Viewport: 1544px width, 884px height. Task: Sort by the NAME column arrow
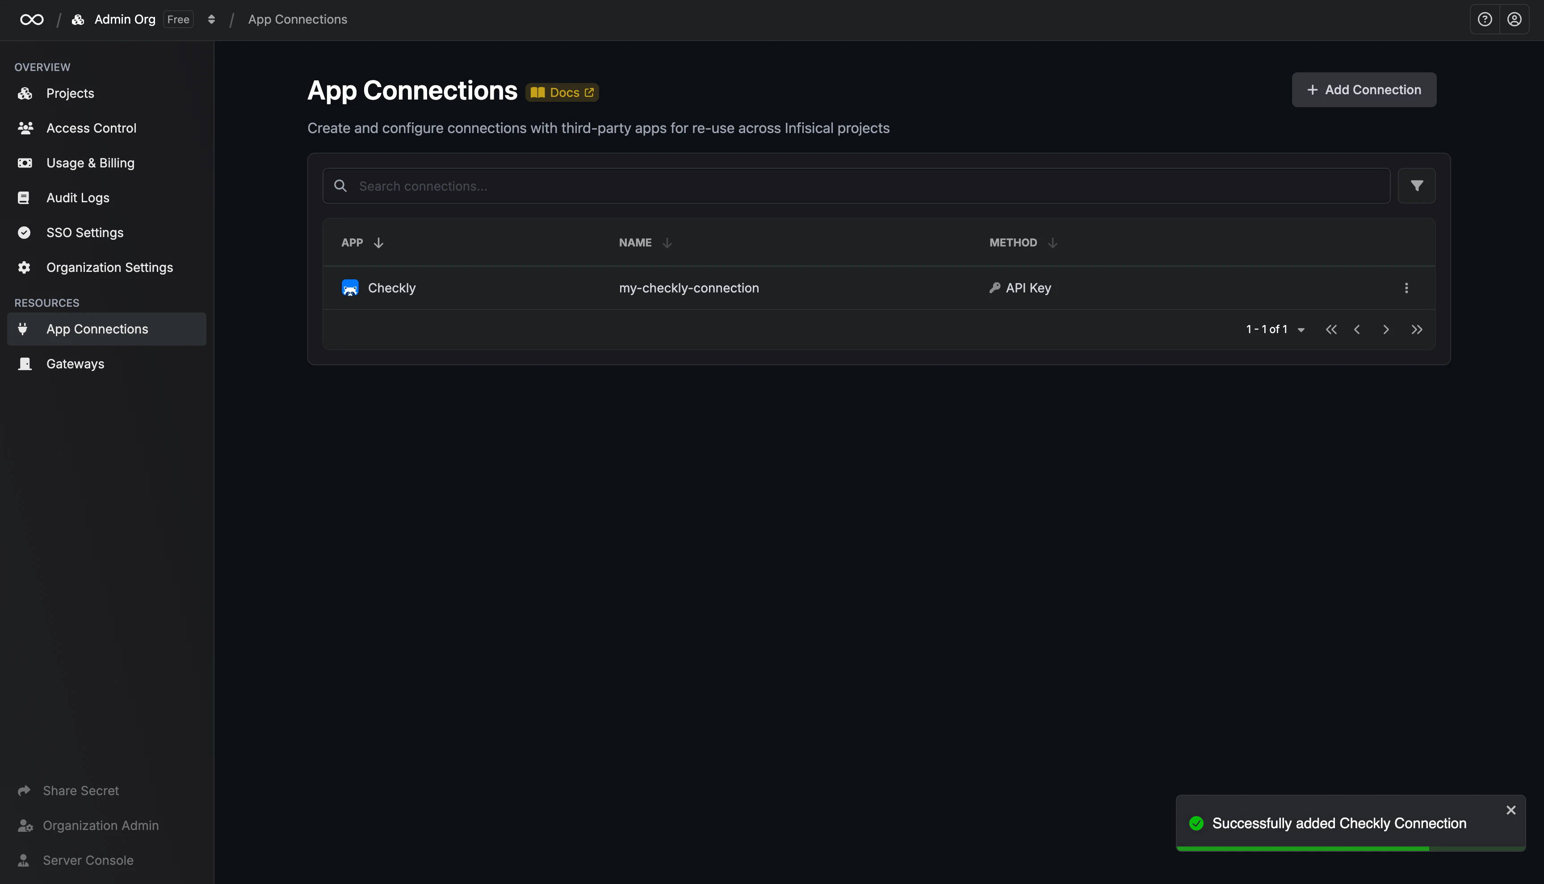[667, 243]
